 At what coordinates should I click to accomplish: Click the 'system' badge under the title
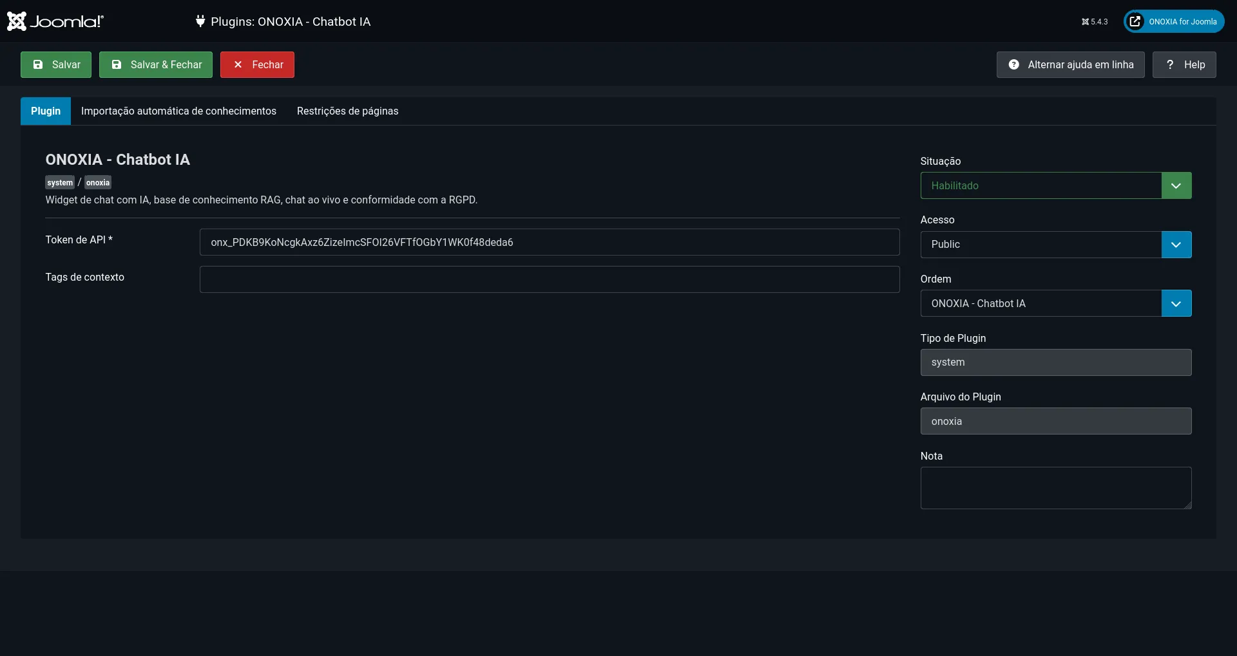point(60,183)
